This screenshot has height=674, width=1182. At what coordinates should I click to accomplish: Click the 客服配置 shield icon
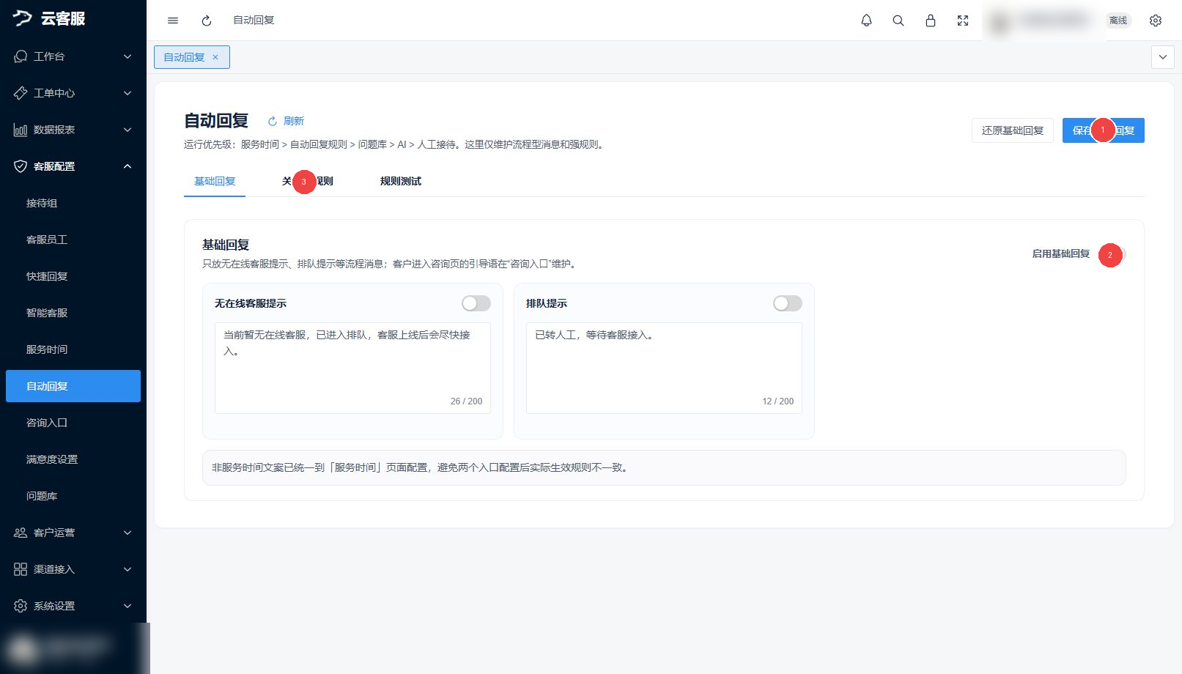point(21,166)
